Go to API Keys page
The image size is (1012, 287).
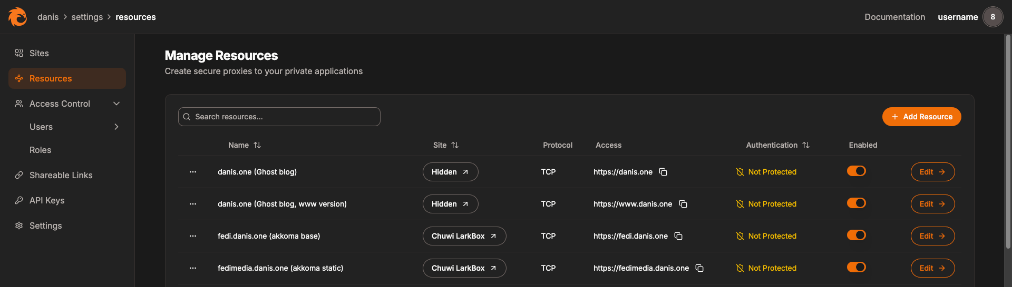(x=47, y=200)
